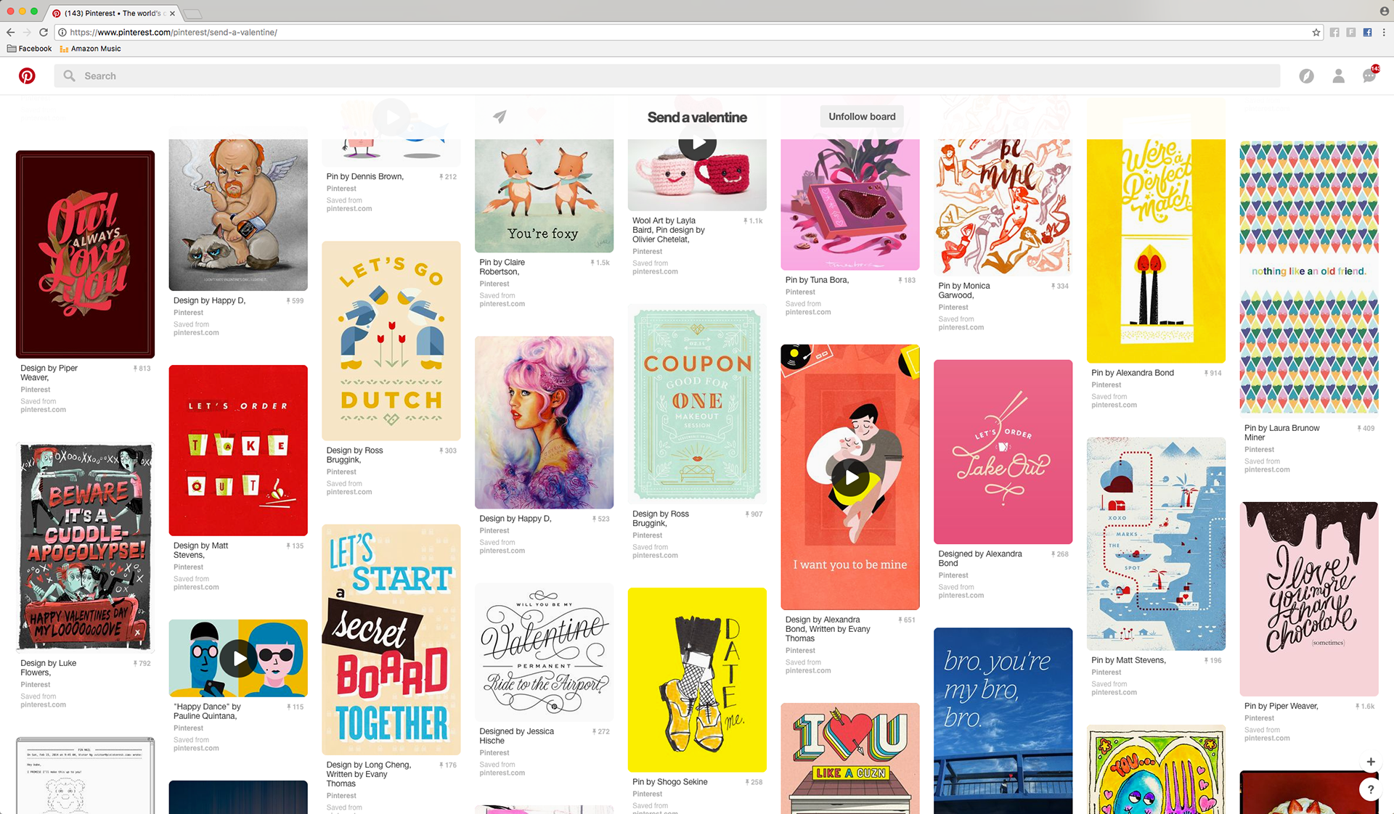Open the Explore compass icon
The image size is (1394, 814).
[1306, 76]
